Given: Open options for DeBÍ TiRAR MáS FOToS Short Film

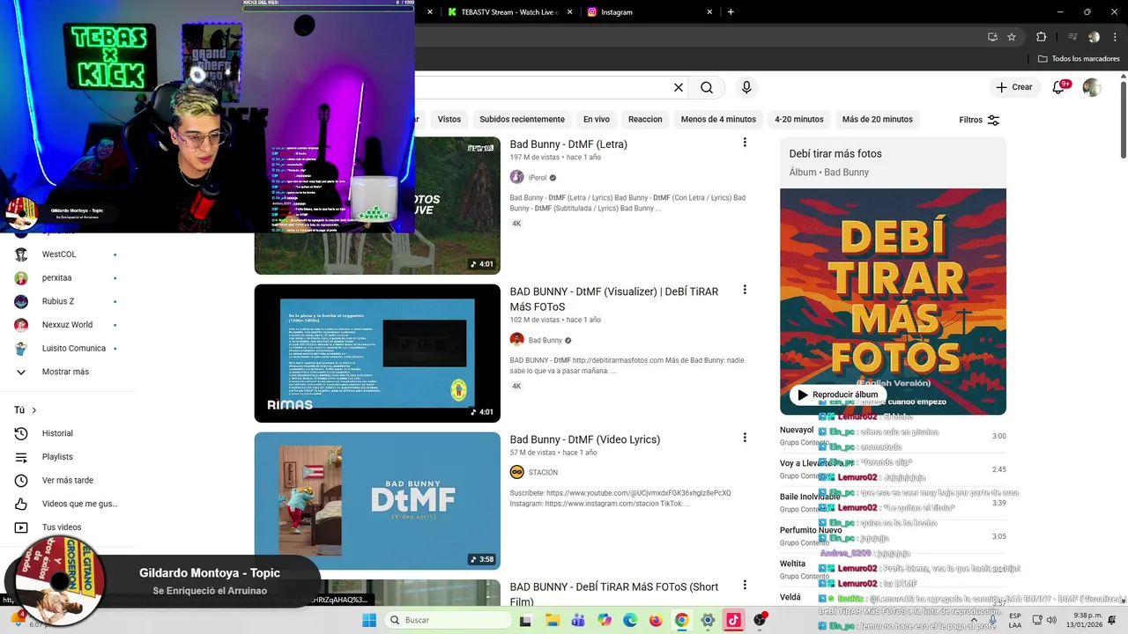Looking at the screenshot, I should click(745, 585).
